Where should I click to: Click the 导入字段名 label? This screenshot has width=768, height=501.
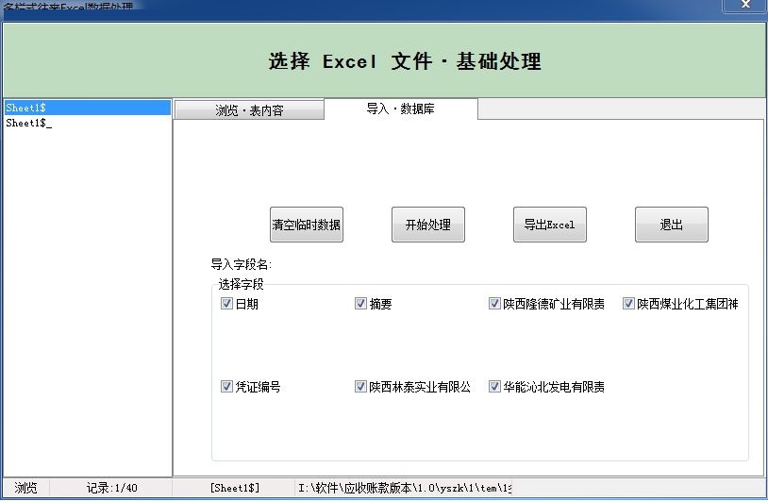point(241,264)
